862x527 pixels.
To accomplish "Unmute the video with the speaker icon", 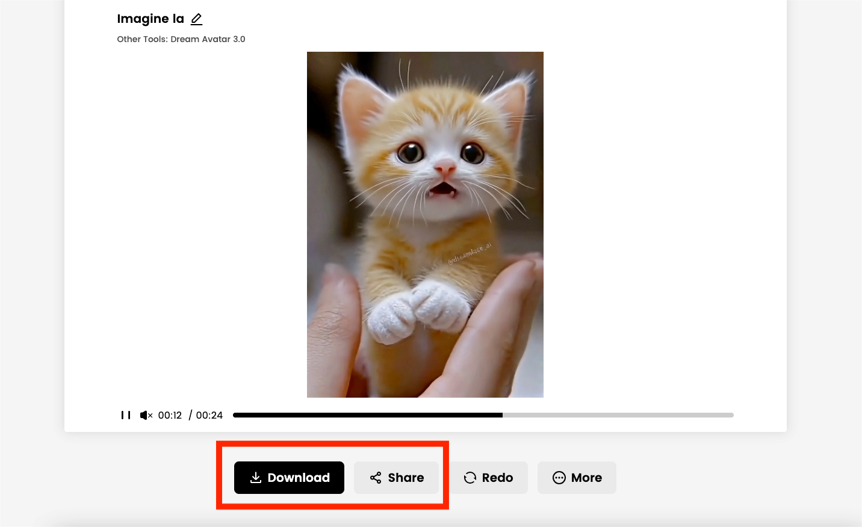I will pos(146,415).
